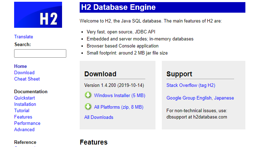Click the Windows Installer download arrow icon
This screenshot has width=269, height=147.
pyautogui.click(x=88, y=95)
